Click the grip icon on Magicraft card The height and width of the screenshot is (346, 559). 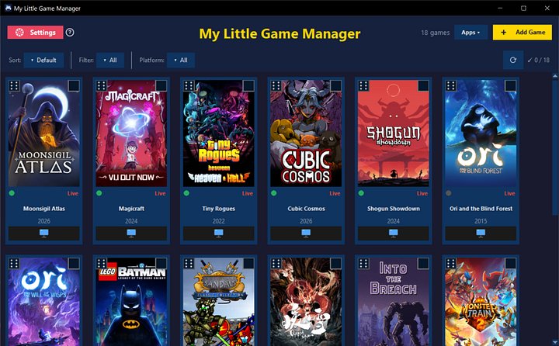[101, 86]
